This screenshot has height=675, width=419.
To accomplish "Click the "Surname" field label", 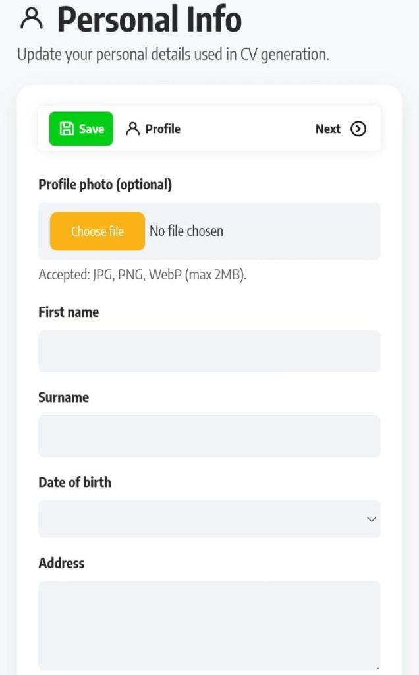I will click(x=63, y=397).
